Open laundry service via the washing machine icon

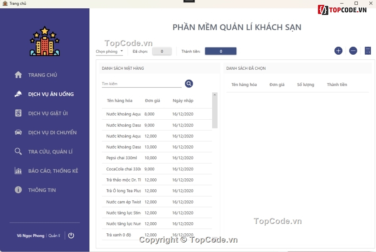coord(18,113)
